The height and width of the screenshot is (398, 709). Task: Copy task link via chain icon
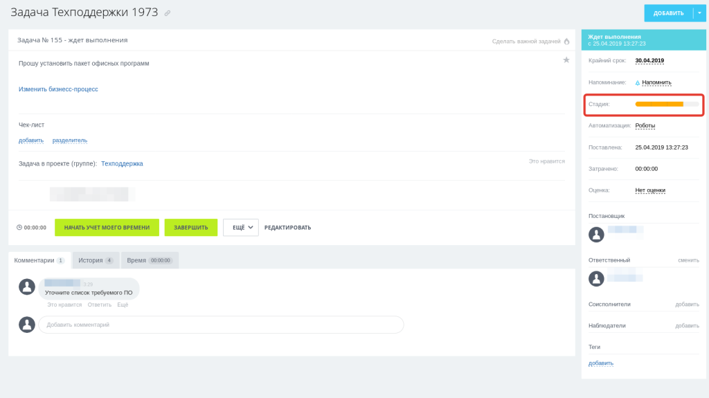(x=168, y=13)
